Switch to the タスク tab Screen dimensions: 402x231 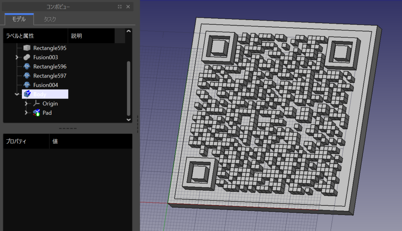[50, 19]
